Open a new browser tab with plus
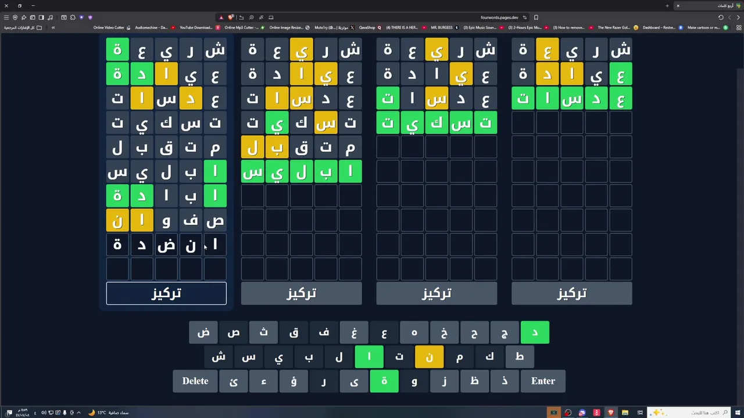 click(x=667, y=6)
